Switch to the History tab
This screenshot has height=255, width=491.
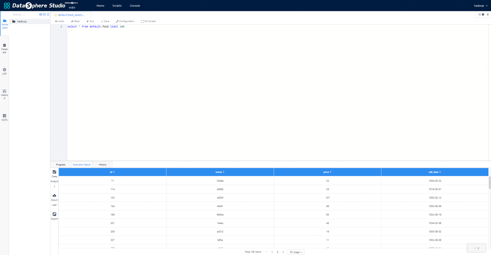pos(102,165)
